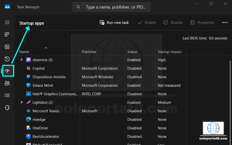Sort by the Name column header
This screenshot has height=145, width=232.
(x=24, y=52)
